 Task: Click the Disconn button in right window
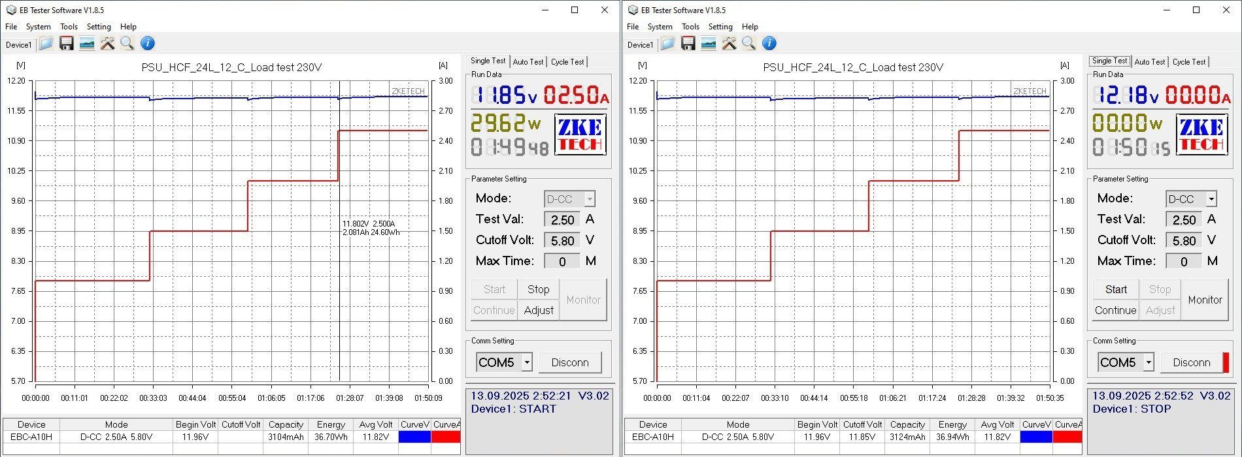[1191, 362]
